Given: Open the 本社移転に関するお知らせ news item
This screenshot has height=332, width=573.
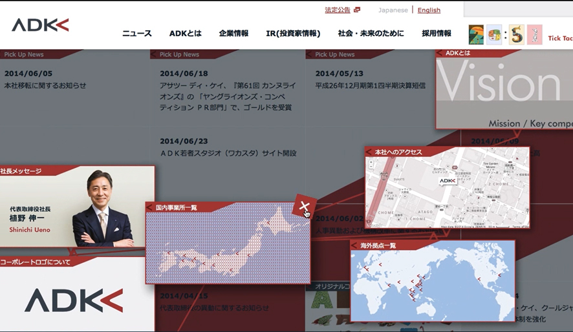Looking at the screenshot, I should [45, 85].
